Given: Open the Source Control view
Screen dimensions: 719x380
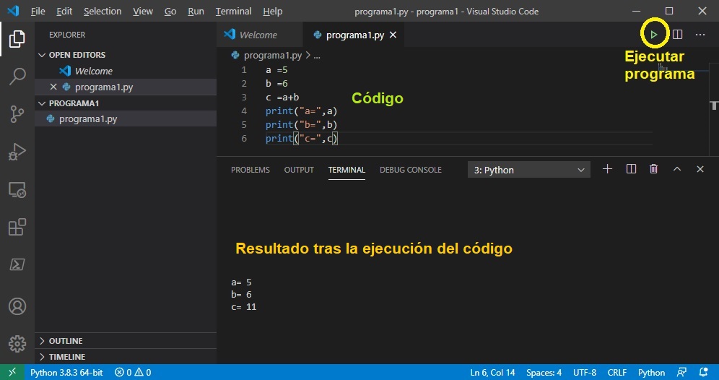Looking at the screenshot, I should [17, 114].
